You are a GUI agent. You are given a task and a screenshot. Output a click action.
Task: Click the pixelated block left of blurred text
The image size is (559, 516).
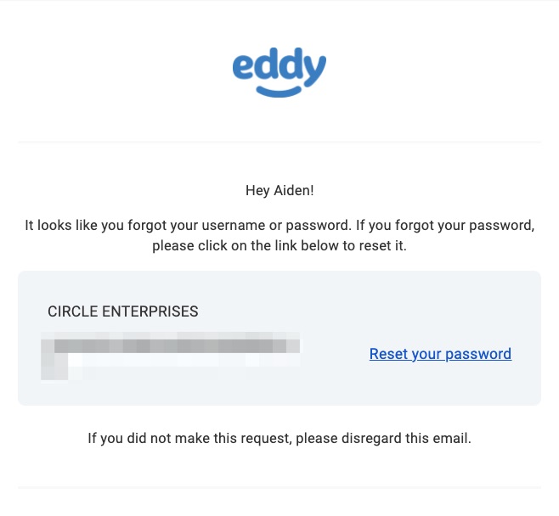coord(54,360)
